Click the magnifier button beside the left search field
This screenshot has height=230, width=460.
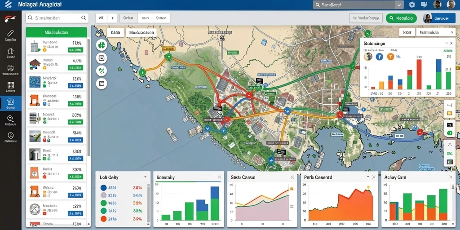click(x=83, y=18)
